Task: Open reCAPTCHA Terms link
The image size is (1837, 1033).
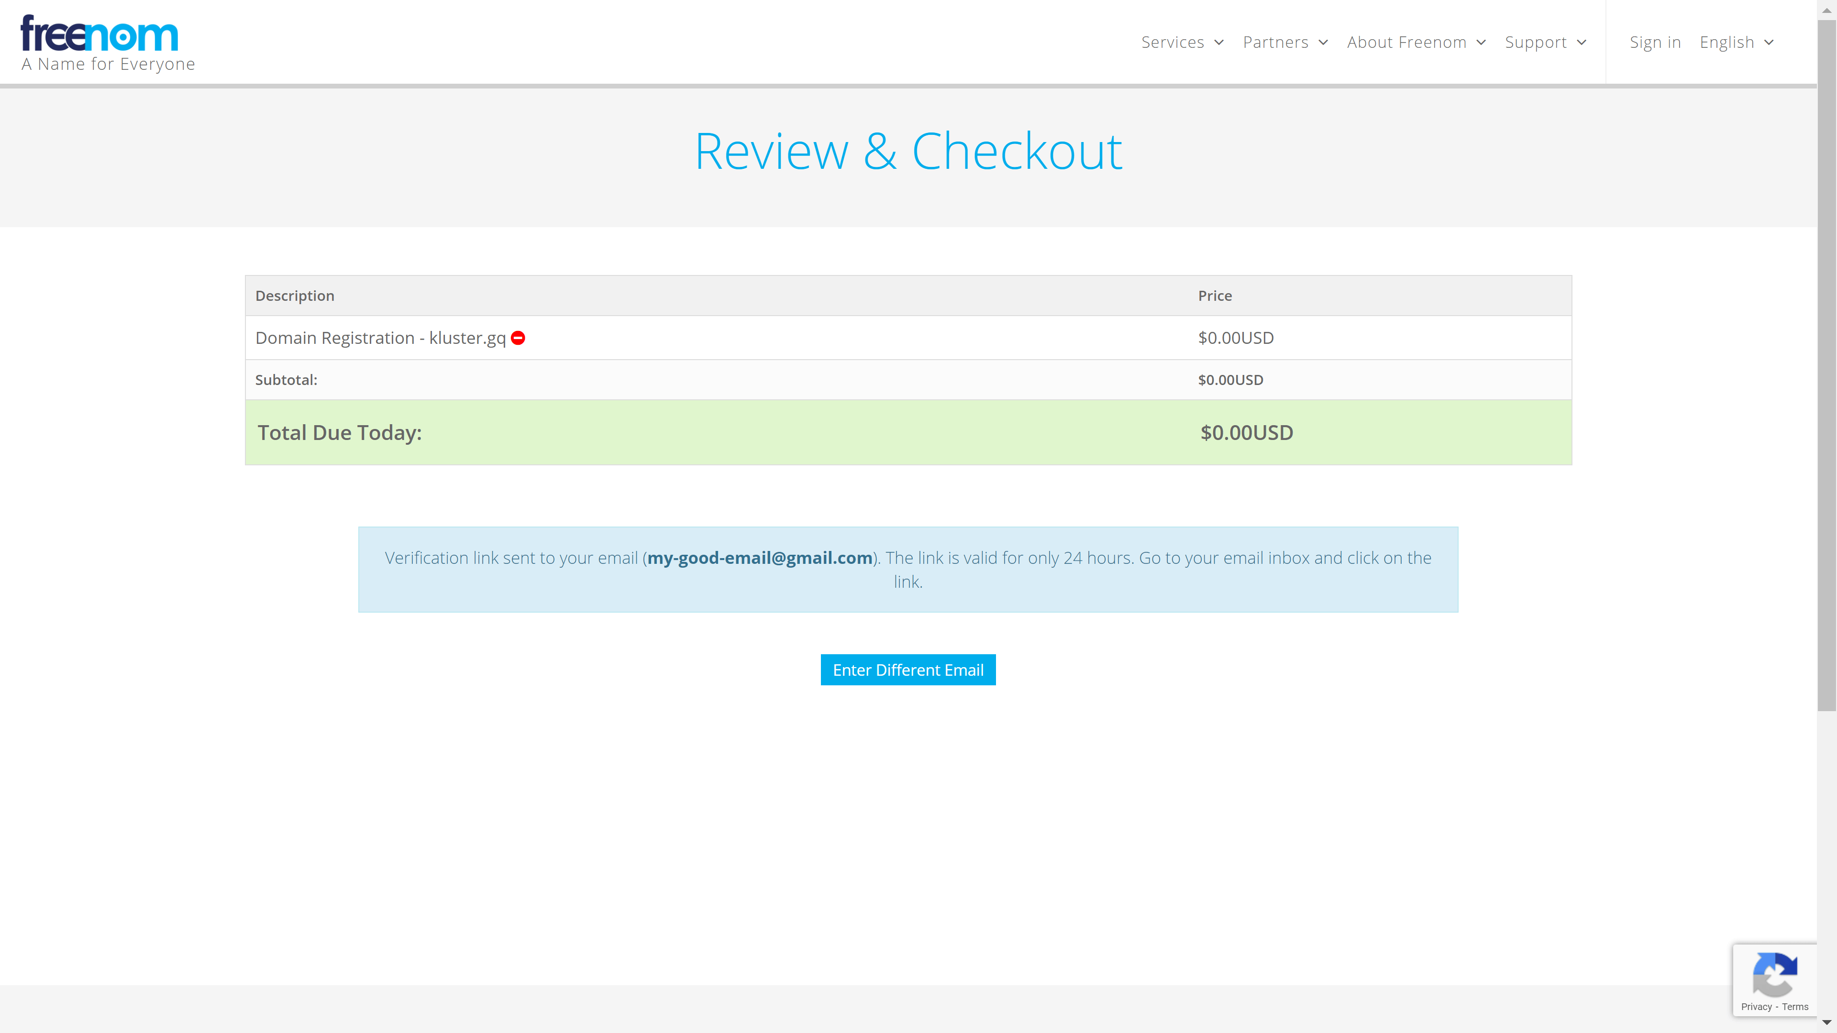Action: [x=1795, y=1007]
